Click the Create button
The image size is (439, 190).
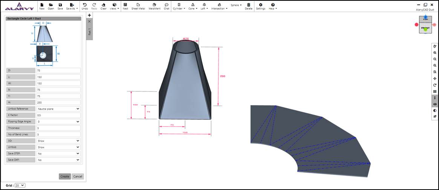(x=65, y=176)
